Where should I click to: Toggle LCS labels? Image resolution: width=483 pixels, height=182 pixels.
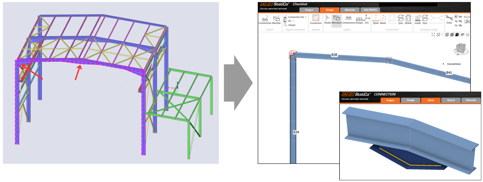[x=367, y=20]
